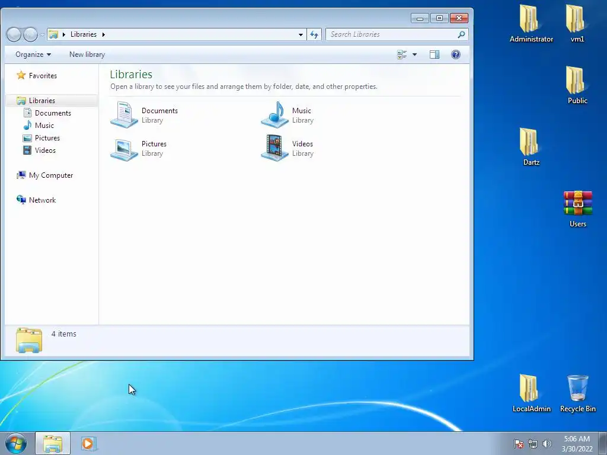This screenshot has width=607, height=455.
Task: Change your view icon button
Action: click(x=402, y=55)
